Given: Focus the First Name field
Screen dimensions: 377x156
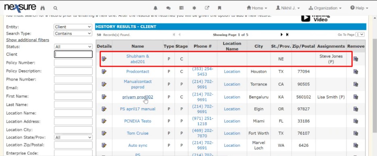Looking at the screenshot, I should [73, 96].
